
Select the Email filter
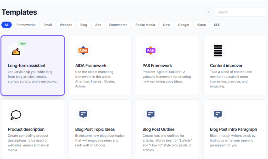pos(47,25)
